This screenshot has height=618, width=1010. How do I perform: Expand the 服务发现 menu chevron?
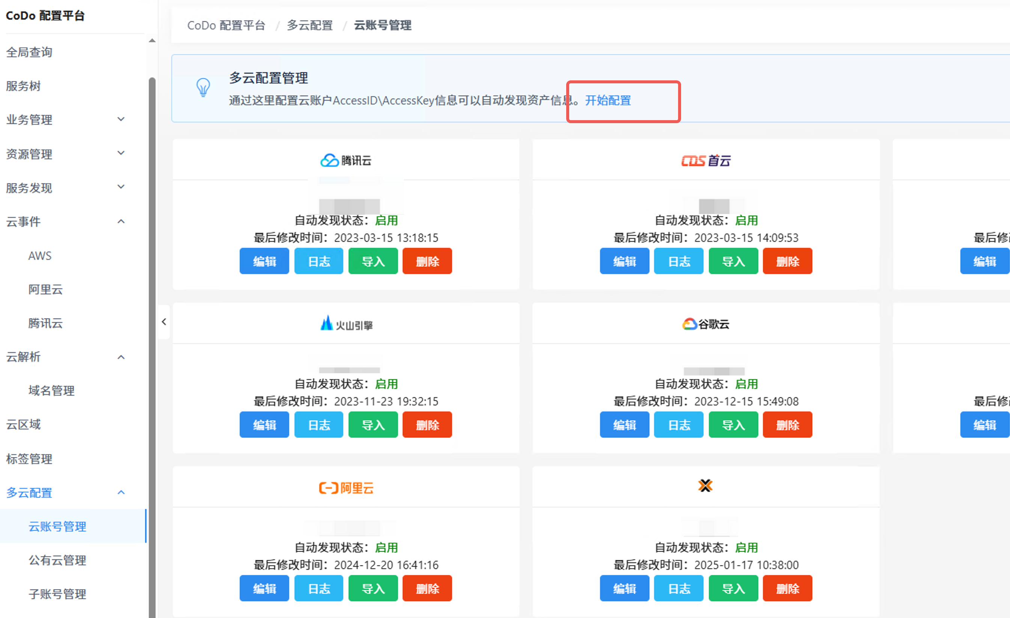point(121,187)
